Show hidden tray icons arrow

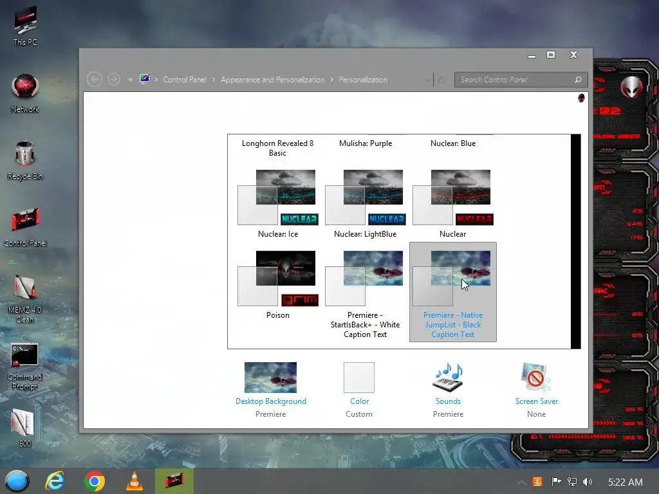click(x=521, y=482)
